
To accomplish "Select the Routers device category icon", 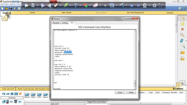I will [x=4, y=94].
